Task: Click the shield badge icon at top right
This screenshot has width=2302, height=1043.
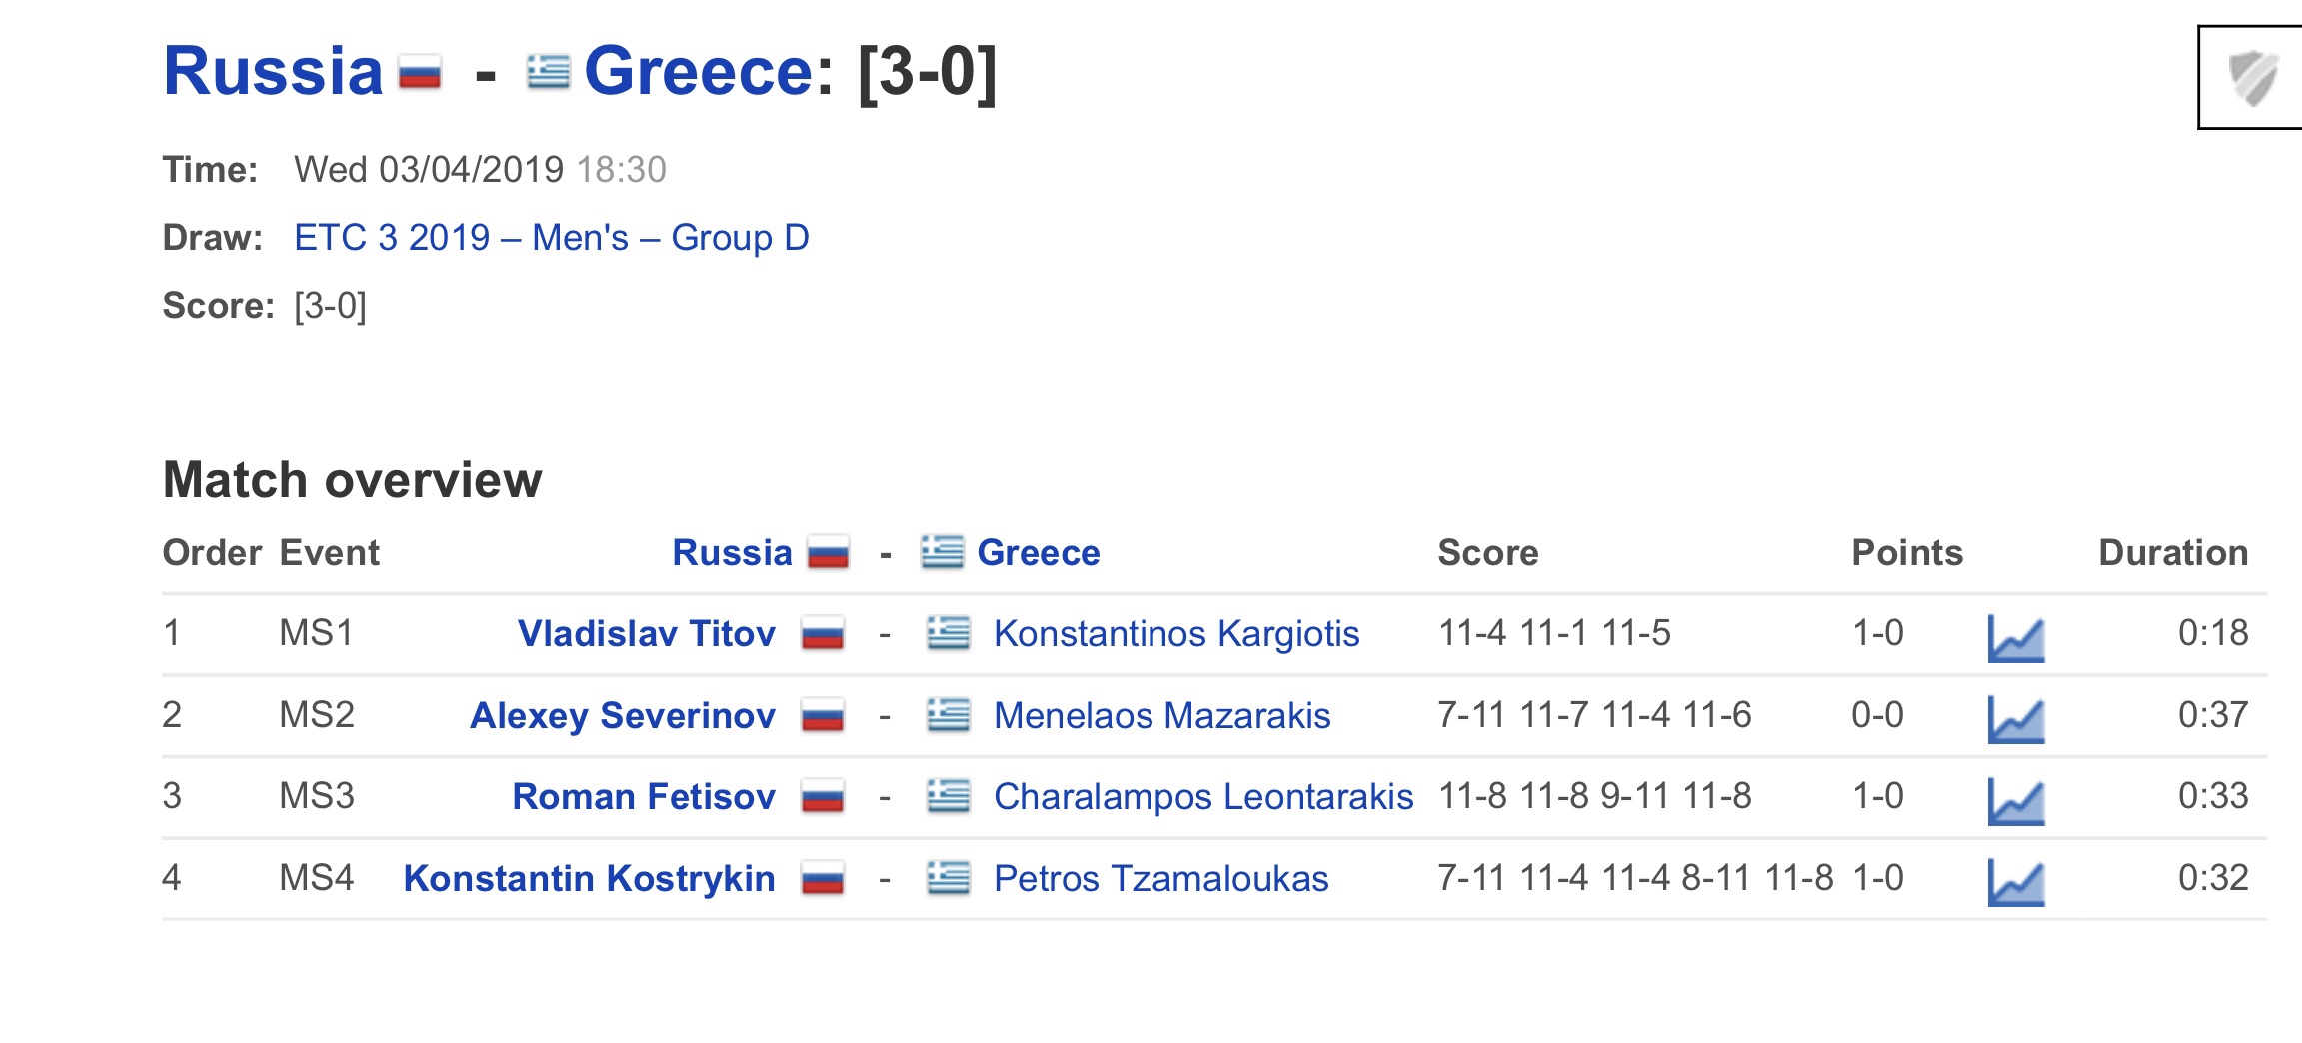Action: (x=2252, y=77)
